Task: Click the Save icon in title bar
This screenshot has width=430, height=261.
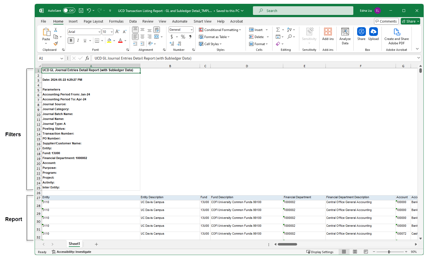Action: [81, 11]
